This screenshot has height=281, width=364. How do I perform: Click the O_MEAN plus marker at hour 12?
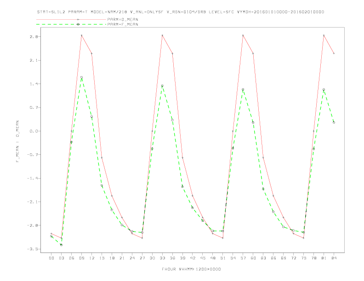(x=92, y=54)
